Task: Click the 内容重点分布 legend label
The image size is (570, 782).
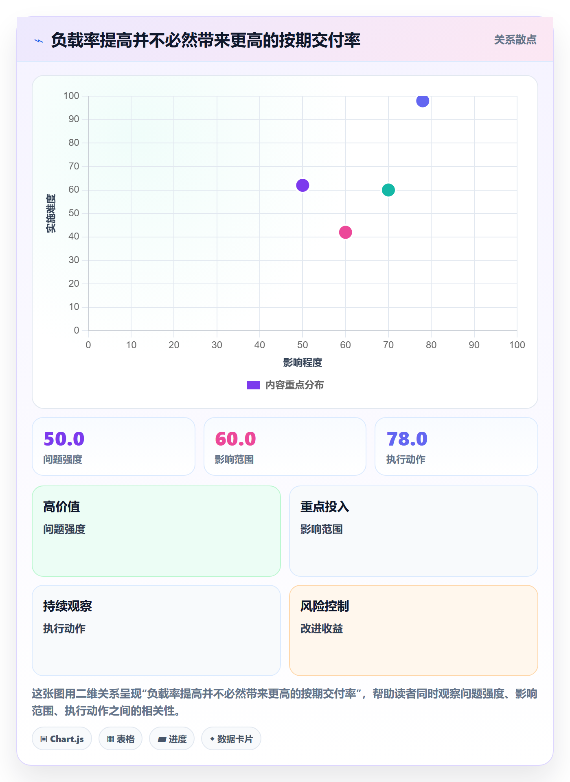Action: 294,385
